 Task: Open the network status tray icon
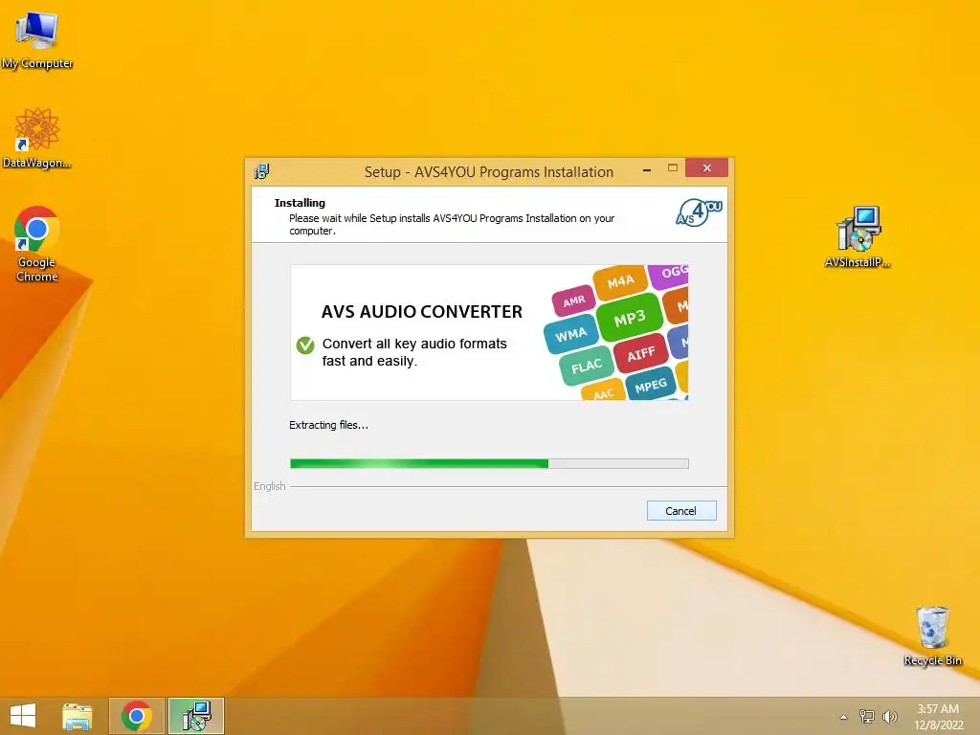[867, 716]
